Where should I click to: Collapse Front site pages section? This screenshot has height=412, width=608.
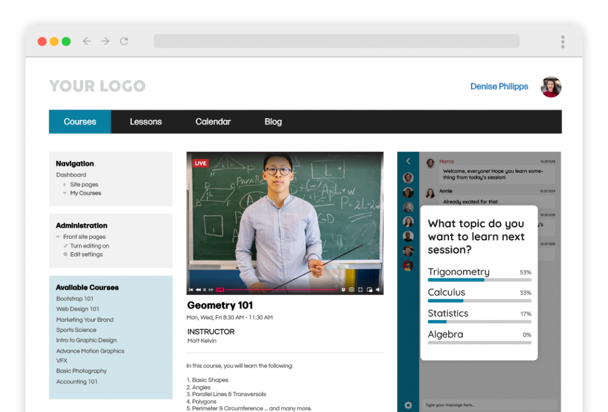(58, 237)
